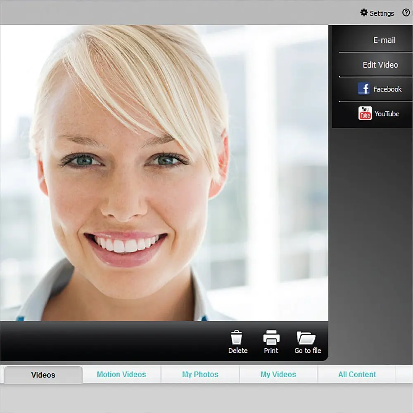Switch to the Motion Videos tab
The height and width of the screenshot is (413, 413).
[121, 374]
